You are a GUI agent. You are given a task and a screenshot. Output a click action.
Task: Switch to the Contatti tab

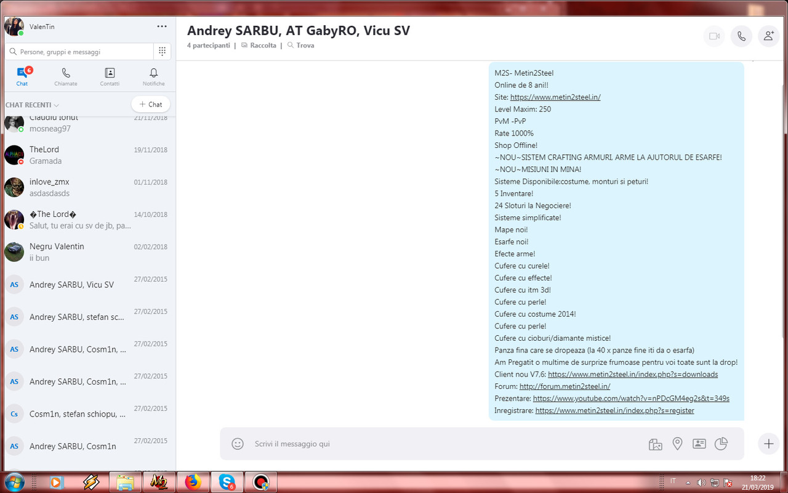[110, 77]
